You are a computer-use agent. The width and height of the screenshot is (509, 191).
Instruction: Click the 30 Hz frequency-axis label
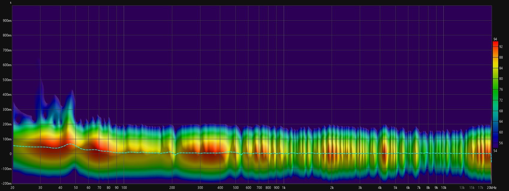tap(40, 188)
